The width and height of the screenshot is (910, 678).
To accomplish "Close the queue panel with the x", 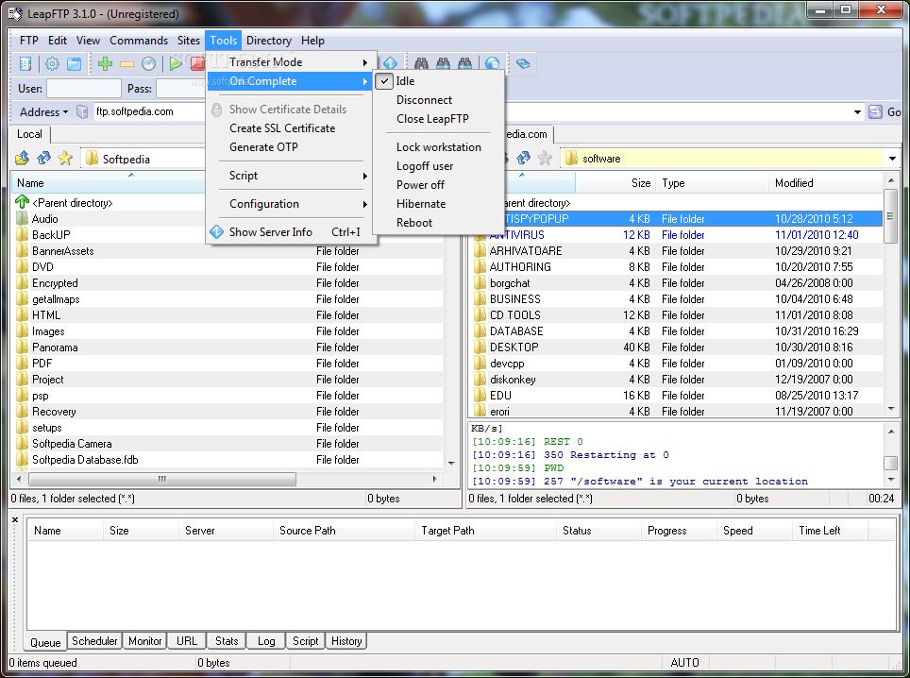I will coord(15,519).
